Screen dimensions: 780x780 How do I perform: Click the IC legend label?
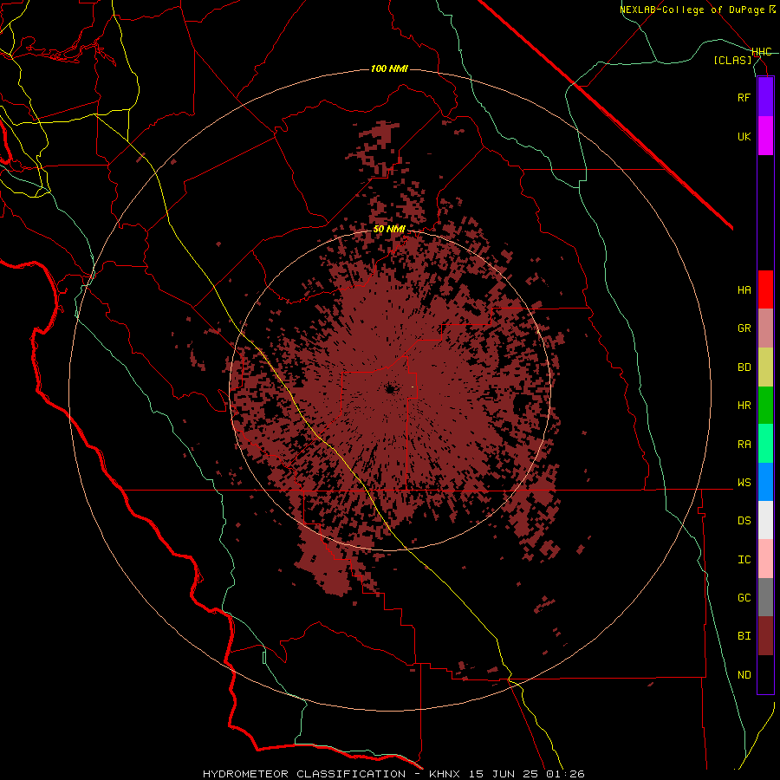point(744,559)
